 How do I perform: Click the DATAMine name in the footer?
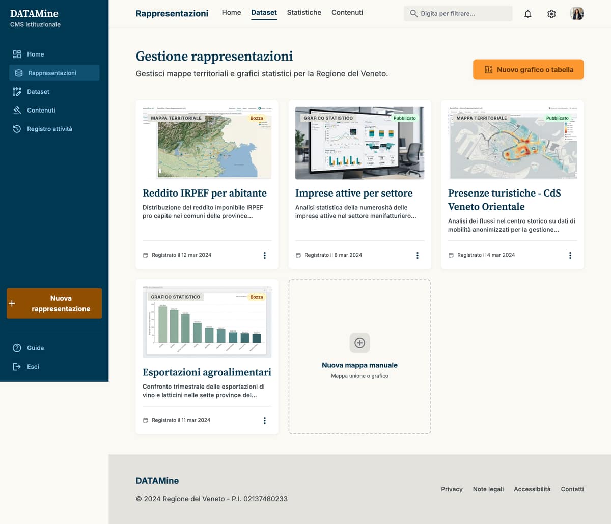click(157, 481)
